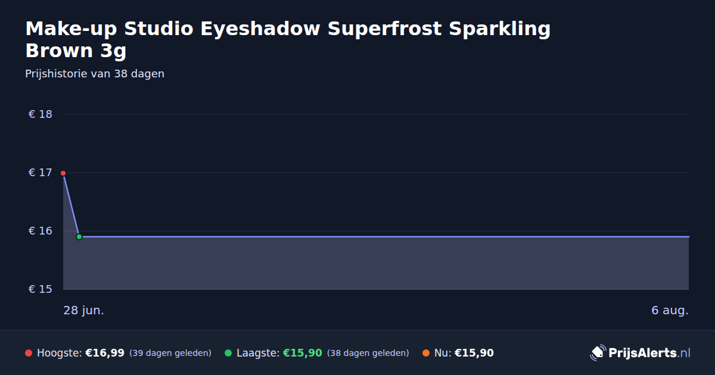Click the PrijsAlerts tag logo icon
The height and width of the screenshot is (375, 715).
pyautogui.click(x=598, y=353)
